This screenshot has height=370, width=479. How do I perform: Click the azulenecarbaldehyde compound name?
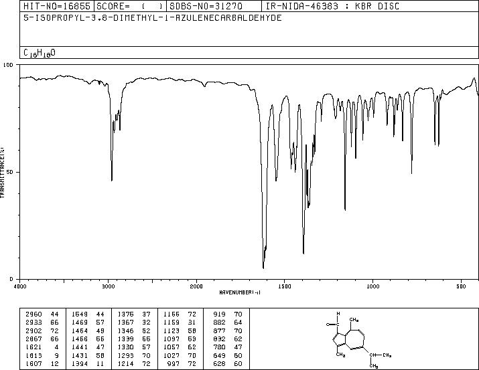tap(153, 17)
